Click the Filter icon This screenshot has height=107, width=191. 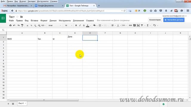142,25
